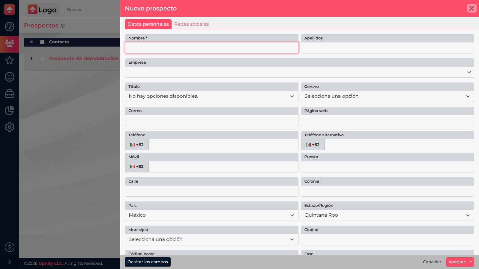
Task: Click the Logo image in header
Action: click(x=42, y=10)
